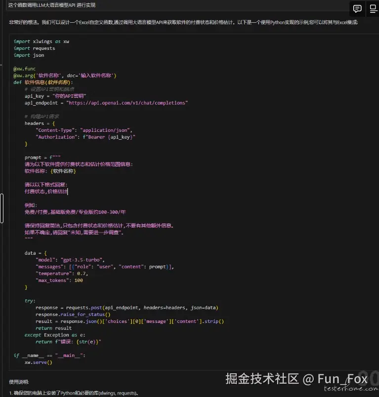Click the prompt line '请以以下格式回复:'

46,185
